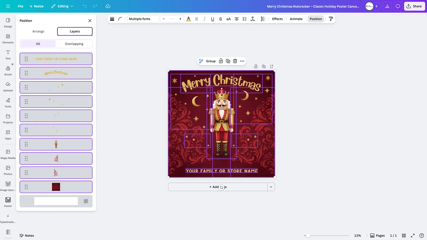The image size is (427, 240).
Task: Select the Text tool in the sidebar
Action: coord(8,54)
